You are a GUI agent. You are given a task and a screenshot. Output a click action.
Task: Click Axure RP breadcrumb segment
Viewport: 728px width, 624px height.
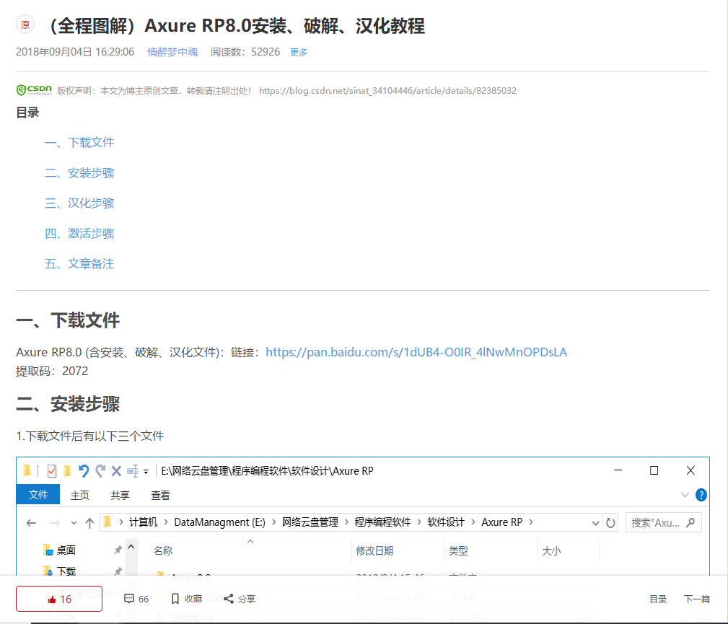[x=502, y=522]
